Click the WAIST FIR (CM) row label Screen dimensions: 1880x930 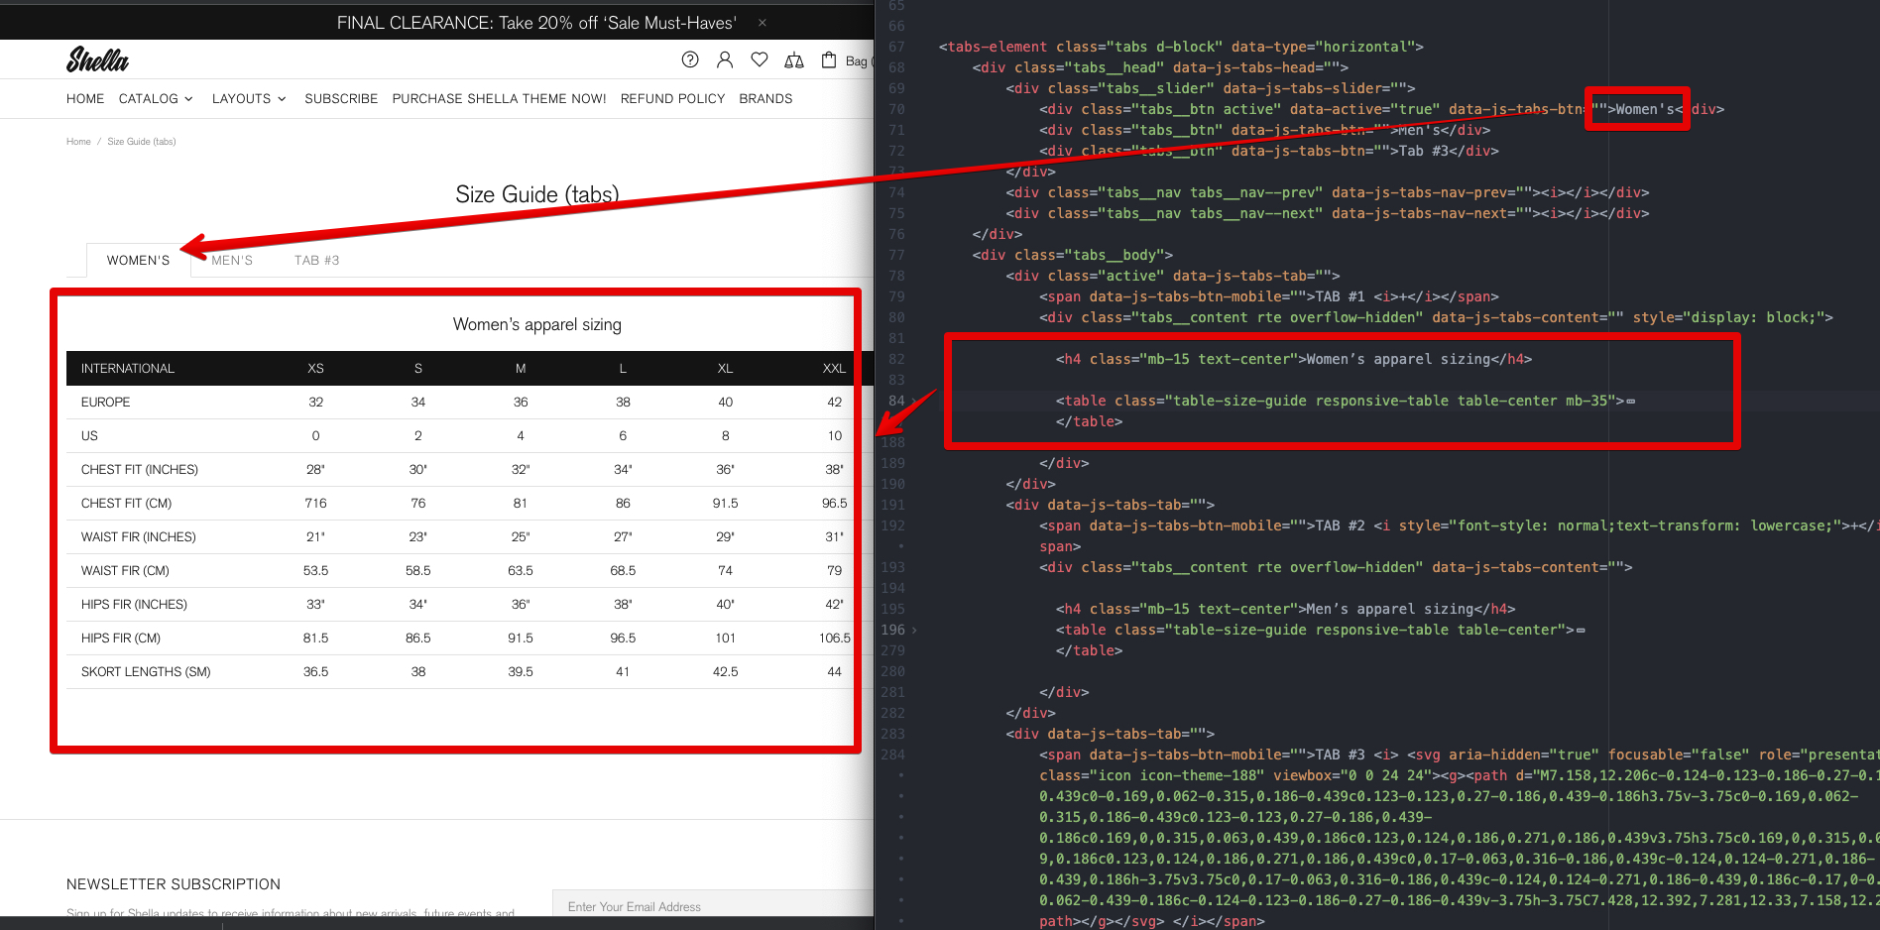[125, 570]
